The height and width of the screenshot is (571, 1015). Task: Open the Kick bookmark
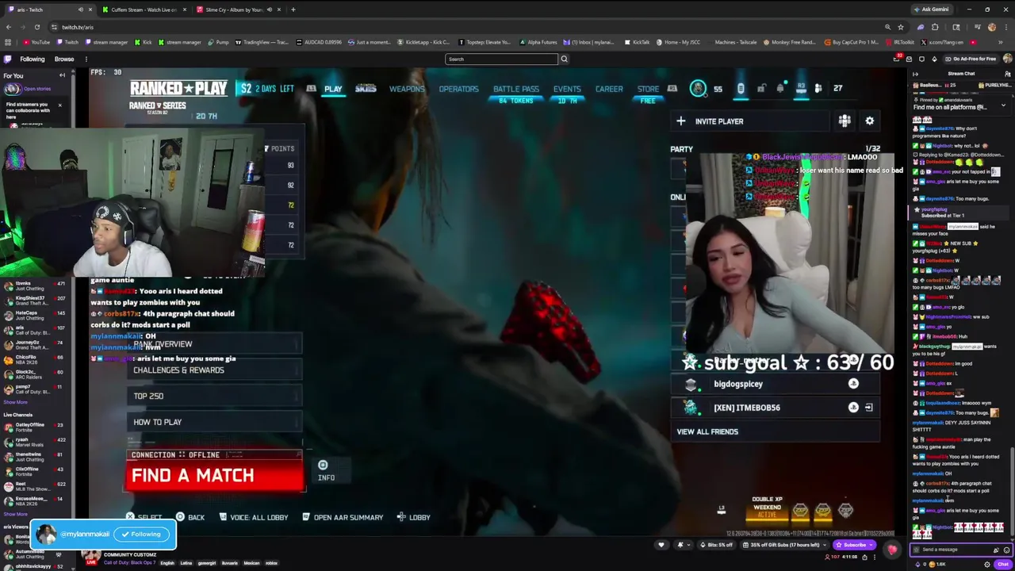144,42
